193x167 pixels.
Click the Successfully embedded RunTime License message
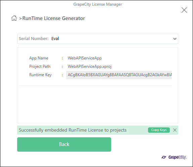pos(73,130)
